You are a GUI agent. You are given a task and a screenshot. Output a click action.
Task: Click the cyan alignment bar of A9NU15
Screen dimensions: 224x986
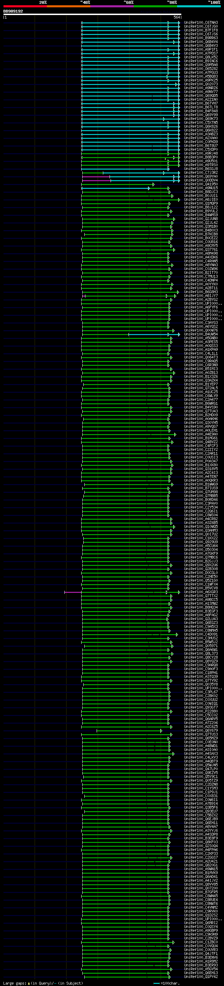pyautogui.click(x=115, y=188)
